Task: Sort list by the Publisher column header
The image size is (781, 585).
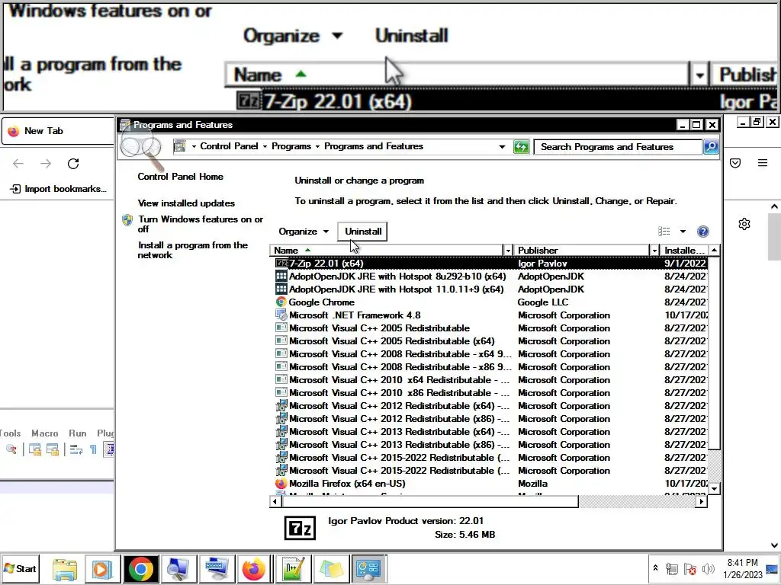Action: [x=582, y=250]
